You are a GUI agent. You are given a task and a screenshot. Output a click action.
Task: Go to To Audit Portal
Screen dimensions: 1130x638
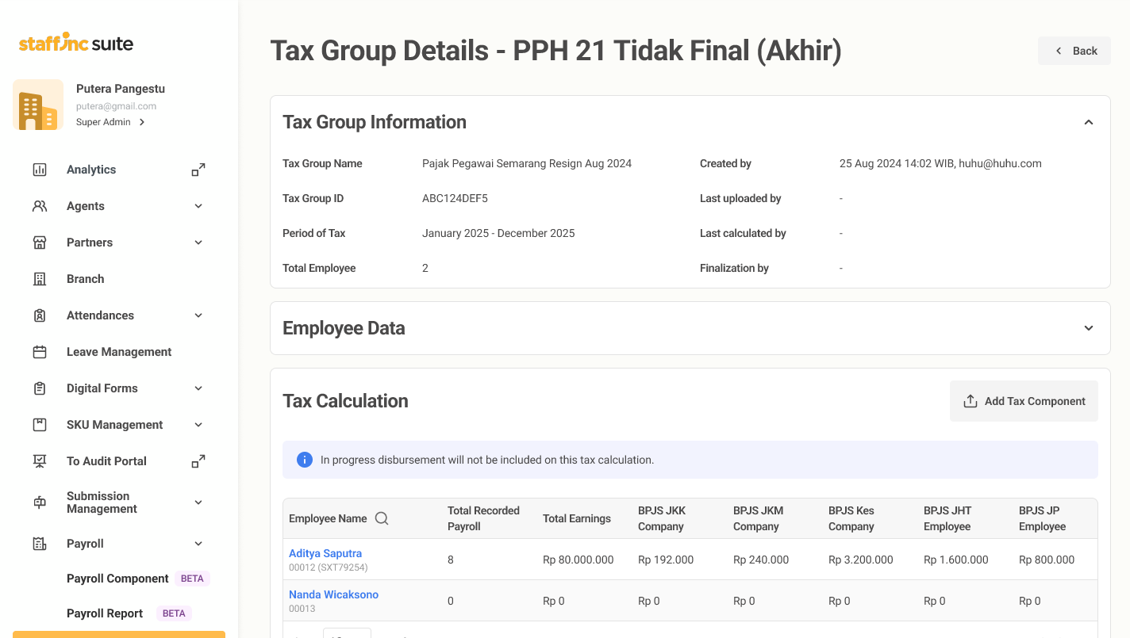pyautogui.click(x=106, y=461)
